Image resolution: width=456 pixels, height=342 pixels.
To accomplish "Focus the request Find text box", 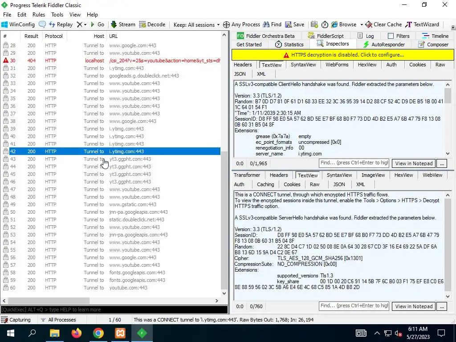I will [354, 163].
